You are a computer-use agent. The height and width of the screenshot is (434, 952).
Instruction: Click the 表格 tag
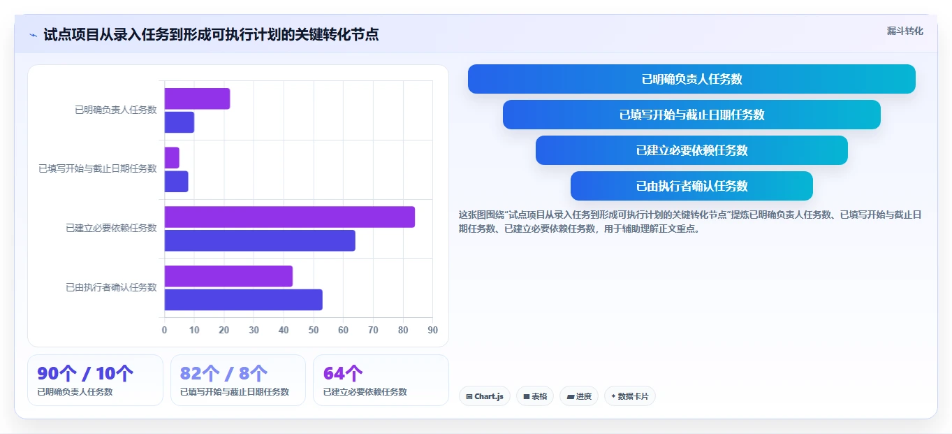(x=535, y=396)
